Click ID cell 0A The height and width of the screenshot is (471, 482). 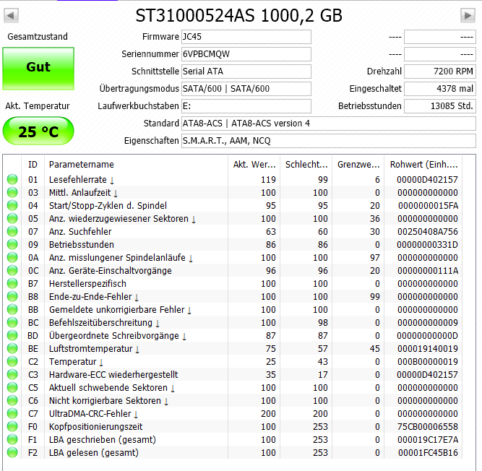point(33,257)
